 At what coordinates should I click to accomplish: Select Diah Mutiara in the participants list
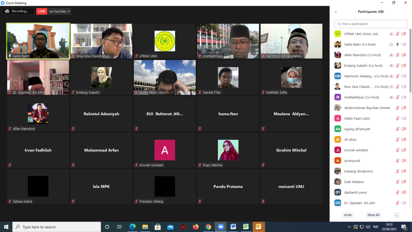371,182
